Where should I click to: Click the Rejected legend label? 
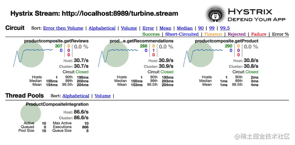pos(237,34)
